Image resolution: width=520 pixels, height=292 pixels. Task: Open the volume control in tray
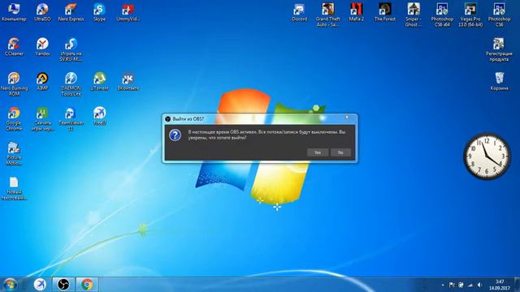click(x=479, y=285)
